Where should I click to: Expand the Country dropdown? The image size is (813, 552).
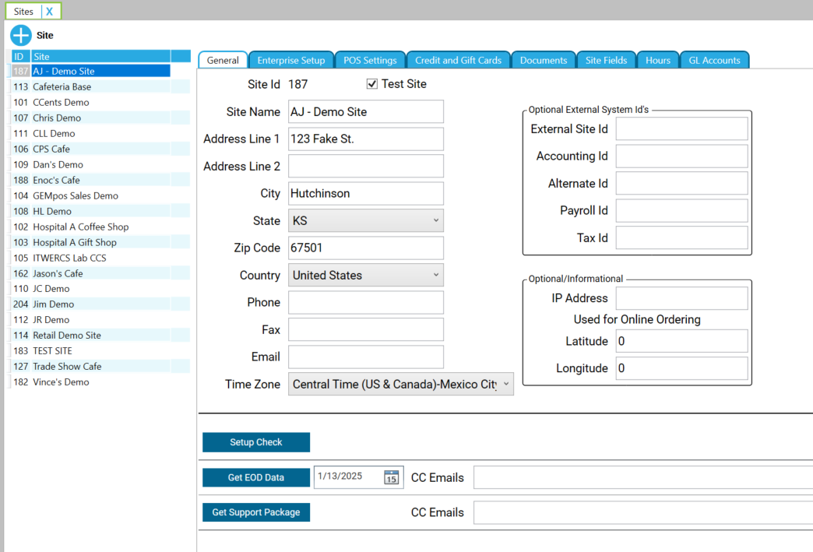click(x=435, y=275)
